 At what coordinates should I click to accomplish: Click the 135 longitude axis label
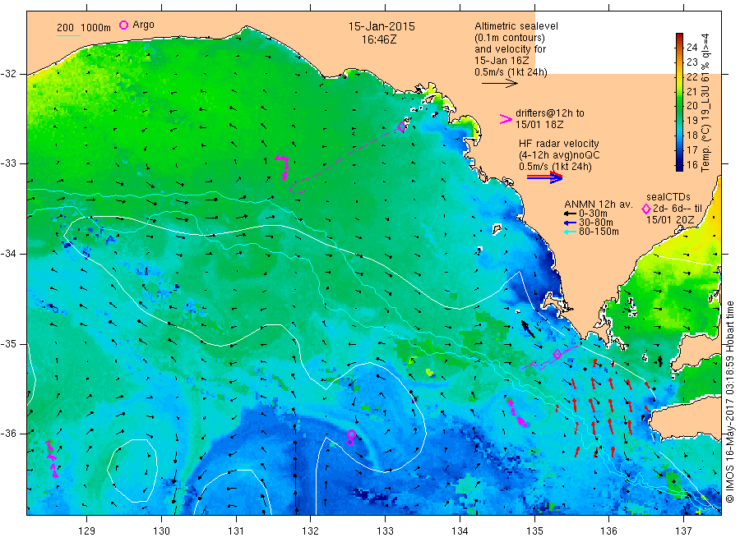534,531
